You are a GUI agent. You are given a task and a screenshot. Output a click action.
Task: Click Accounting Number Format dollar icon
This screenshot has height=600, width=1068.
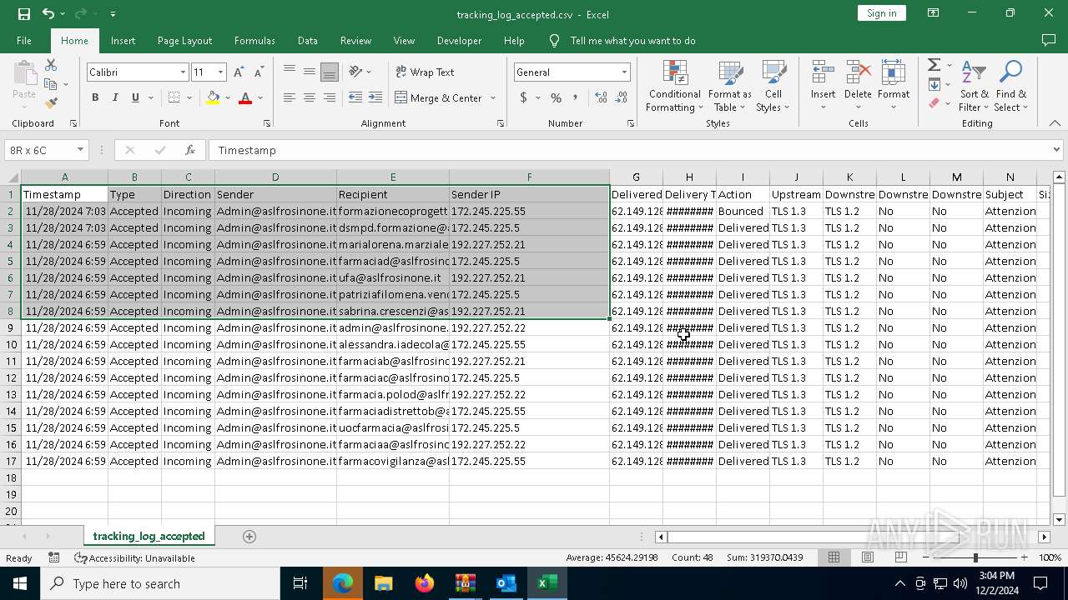[523, 97]
